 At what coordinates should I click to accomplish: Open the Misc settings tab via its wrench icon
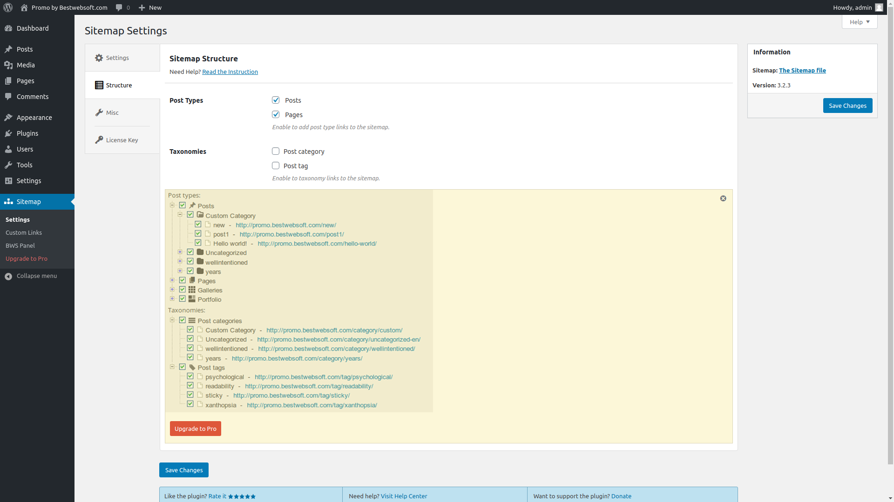pos(99,112)
